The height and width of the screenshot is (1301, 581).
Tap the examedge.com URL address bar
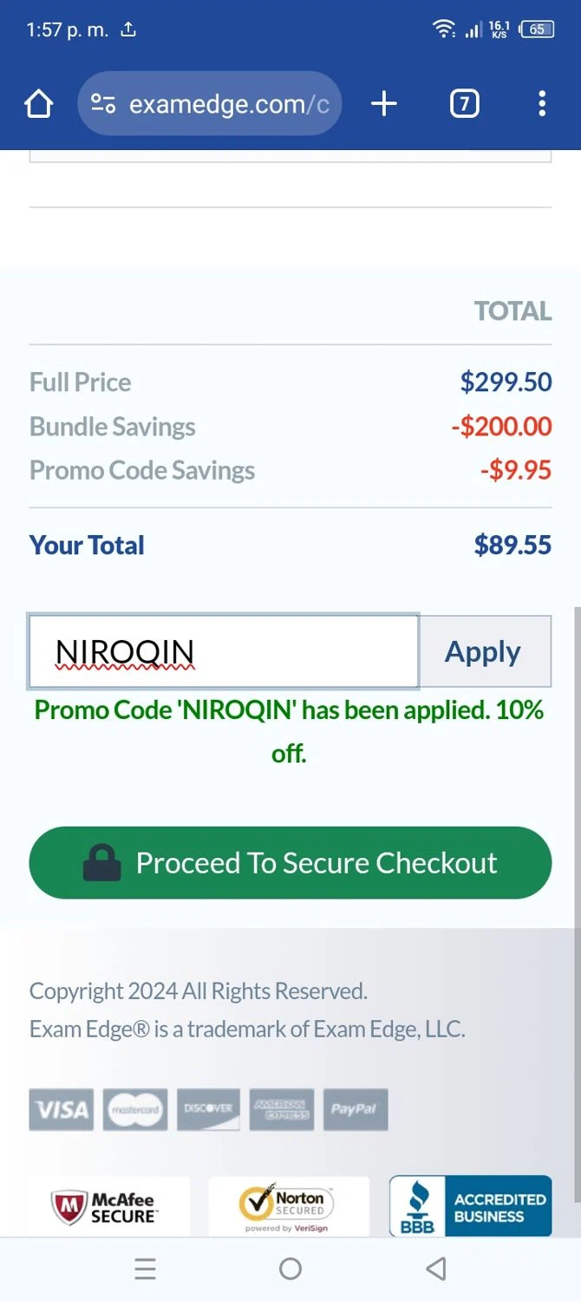[229, 104]
